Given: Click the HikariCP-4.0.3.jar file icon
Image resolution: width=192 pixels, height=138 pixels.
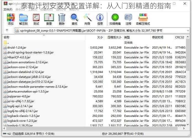Looking at the screenshot, I should (x=5, y=57).
